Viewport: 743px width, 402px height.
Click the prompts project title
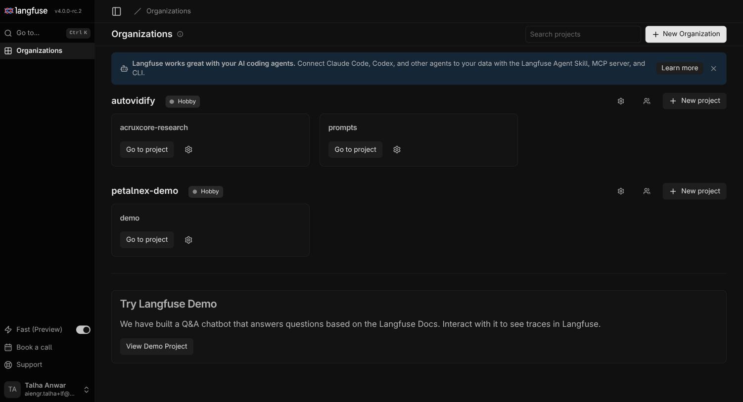point(342,128)
